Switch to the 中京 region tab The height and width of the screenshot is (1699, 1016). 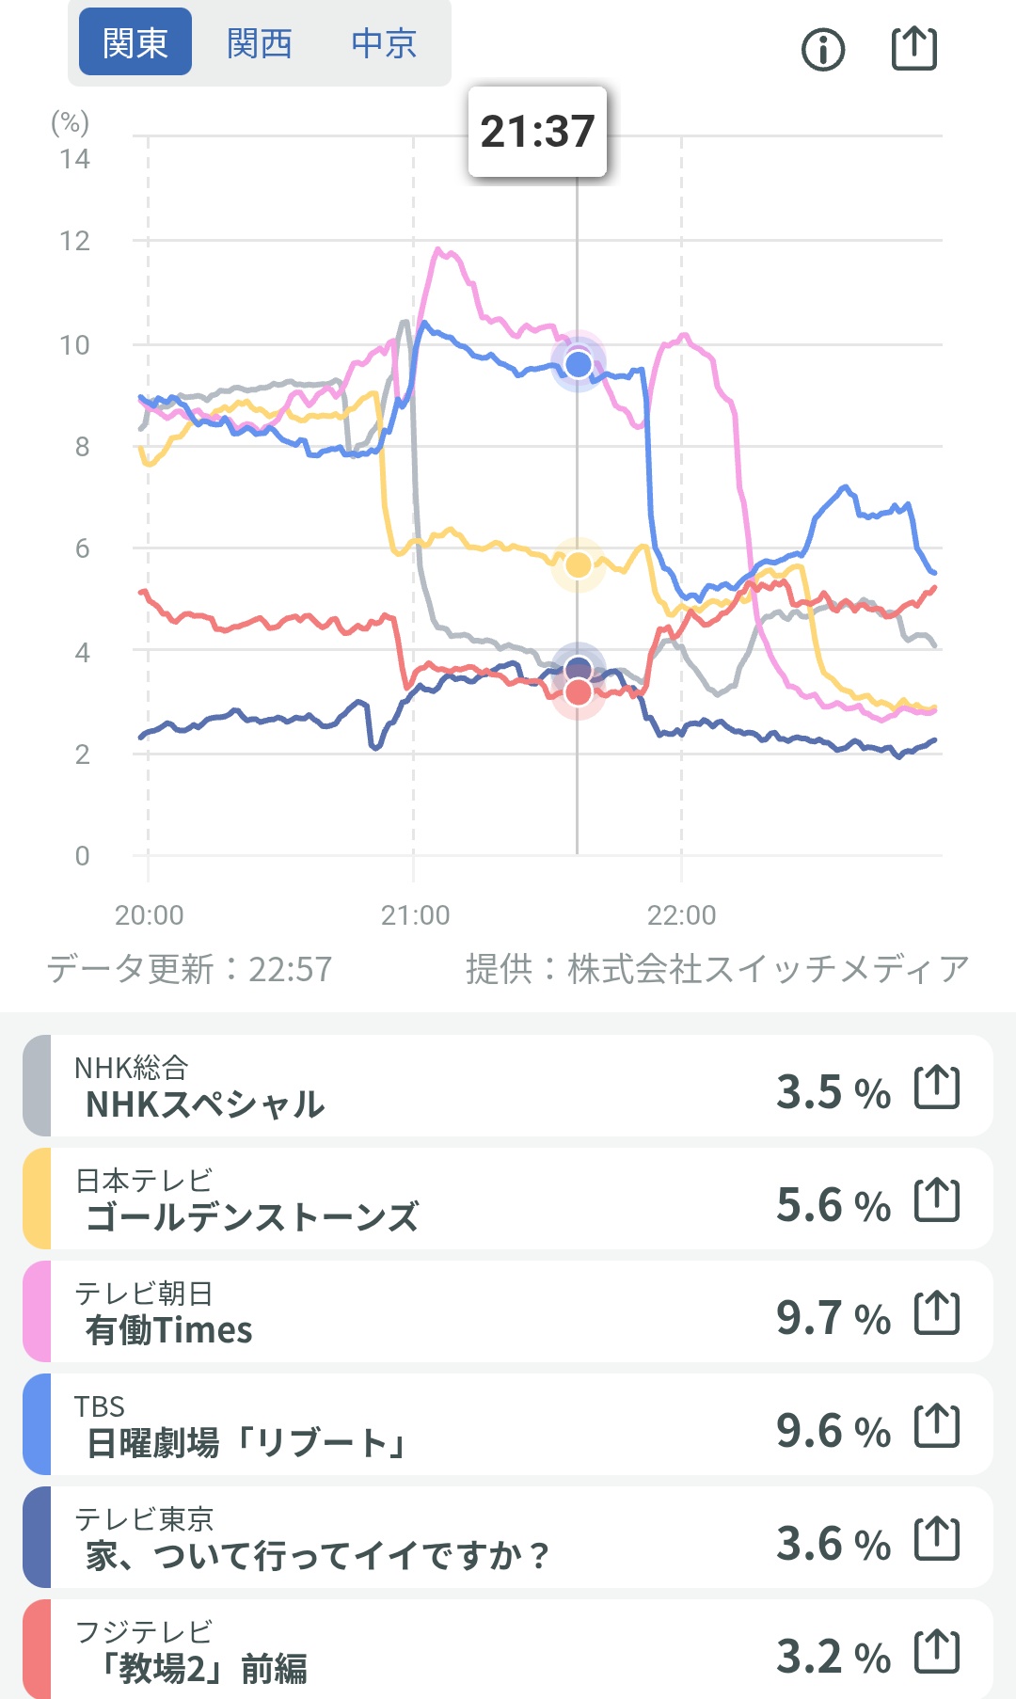pyautogui.click(x=384, y=42)
